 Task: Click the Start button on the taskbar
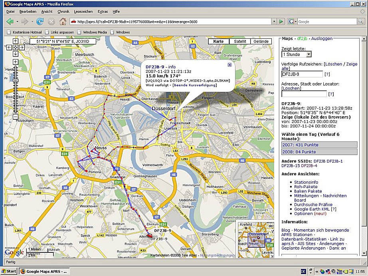click(x=9, y=271)
